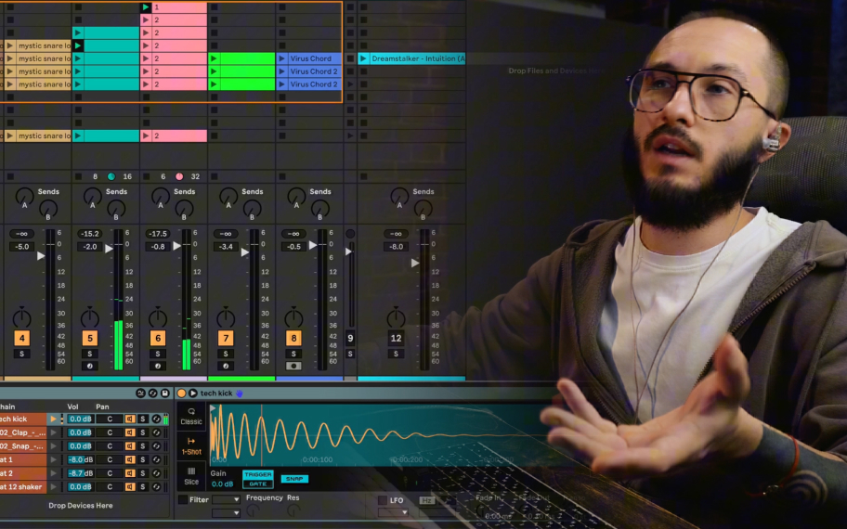The width and height of the screenshot is (847, 529).
Task: Select the 02_Snap chain row
Action: [22, 445]
